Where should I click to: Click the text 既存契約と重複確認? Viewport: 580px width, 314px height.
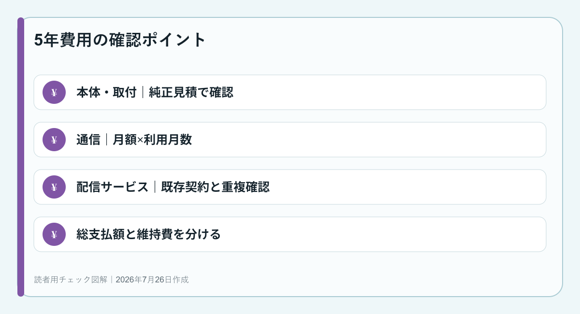point(215,187)
